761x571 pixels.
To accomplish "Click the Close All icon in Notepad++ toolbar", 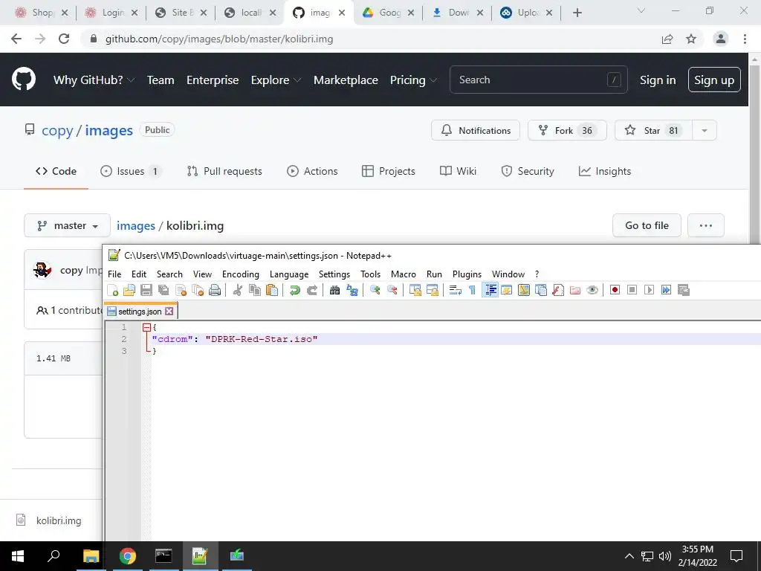I will [x=198, y=291].
